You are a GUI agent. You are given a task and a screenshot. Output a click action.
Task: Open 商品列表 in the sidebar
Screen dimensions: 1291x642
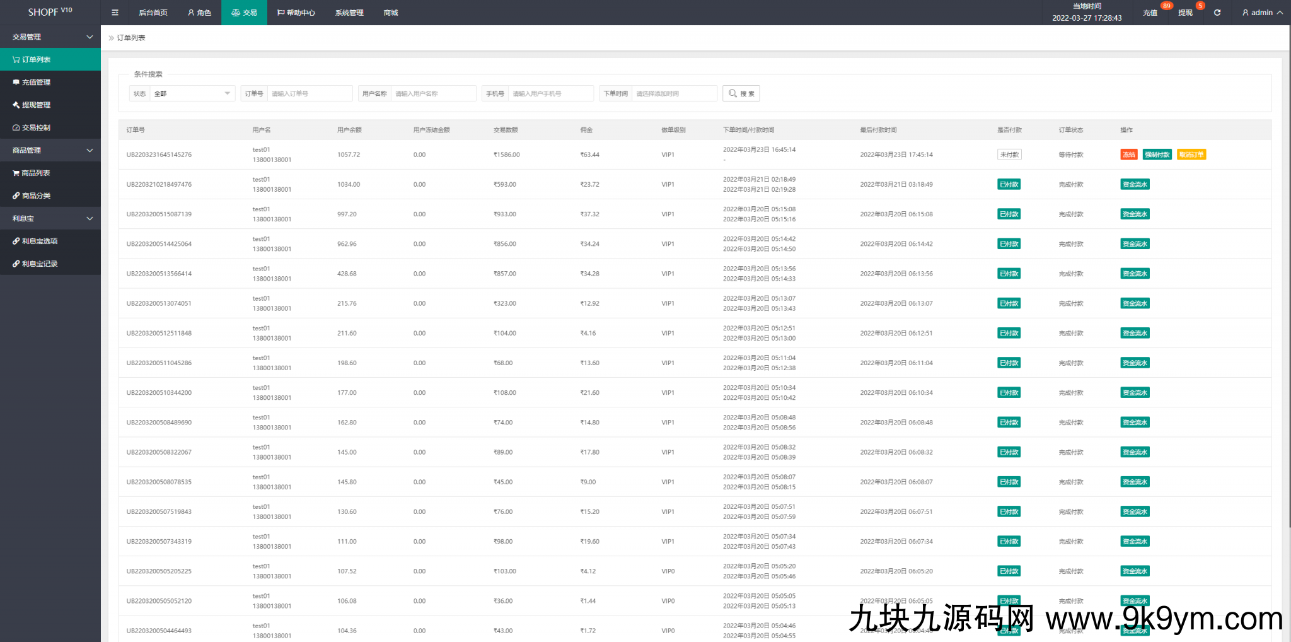click(x=35, y=173)
